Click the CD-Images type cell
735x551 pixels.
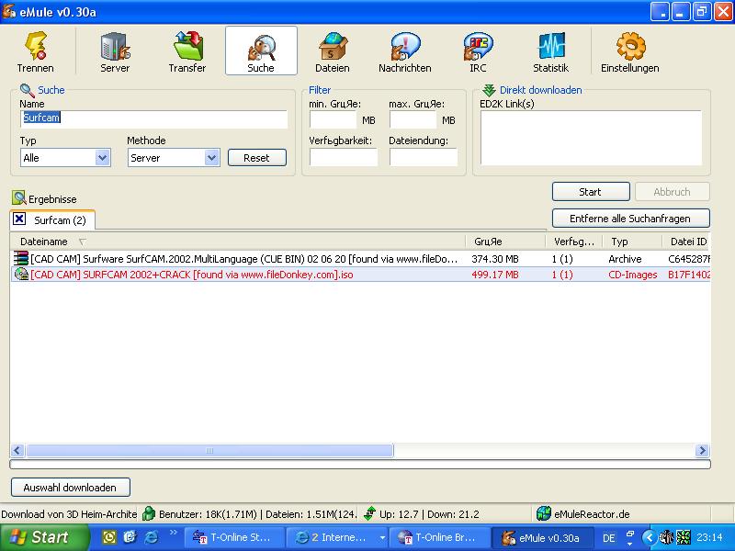pos(633,275)
